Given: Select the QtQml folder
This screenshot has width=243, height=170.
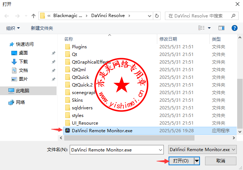Looking at the screenshot, I should point(79,70).
